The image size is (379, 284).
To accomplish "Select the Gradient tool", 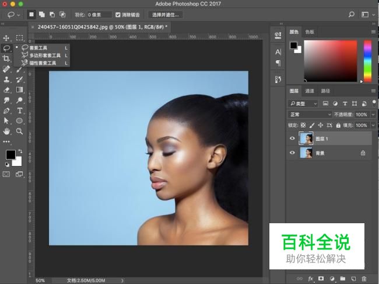I will tap(19, 89).
